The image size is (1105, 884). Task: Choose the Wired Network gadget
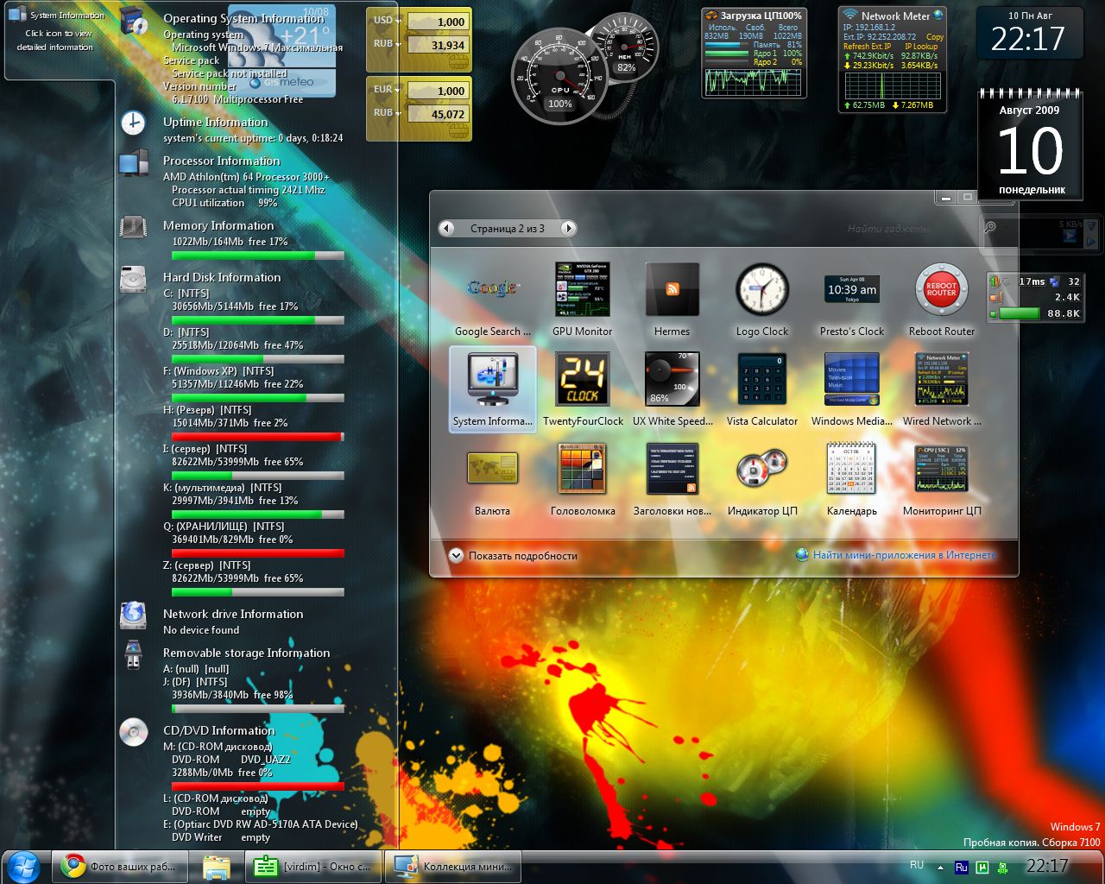[942, 380]
